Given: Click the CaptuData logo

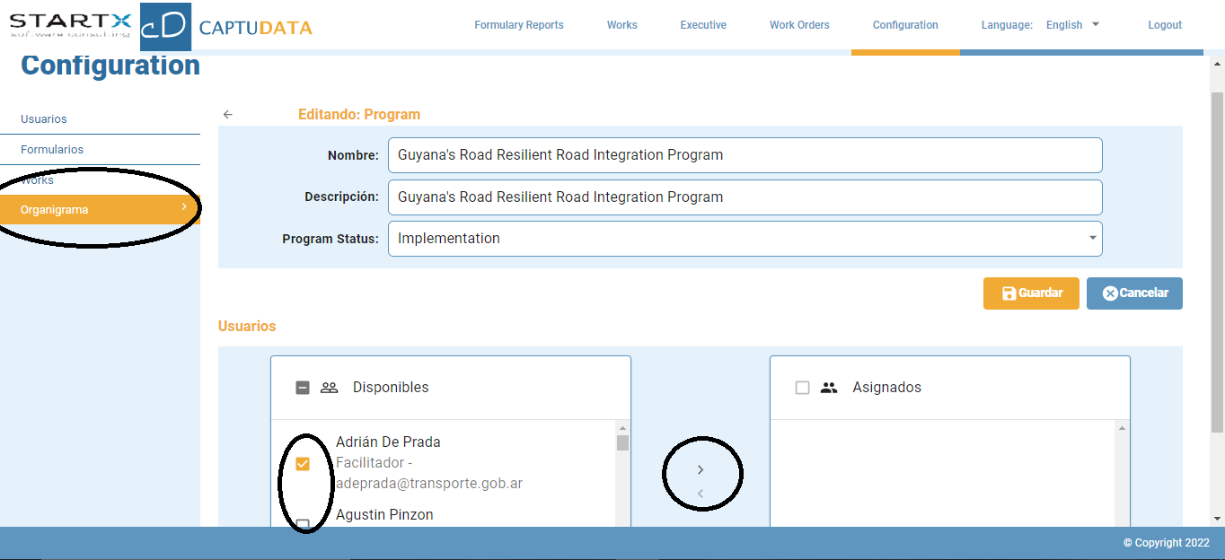Looking at the screenshot, I should 226,27.
